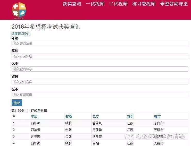Click 江苏 in row of 潘泽凯
This screenshot has height=146, width=191.
point(130,123)
